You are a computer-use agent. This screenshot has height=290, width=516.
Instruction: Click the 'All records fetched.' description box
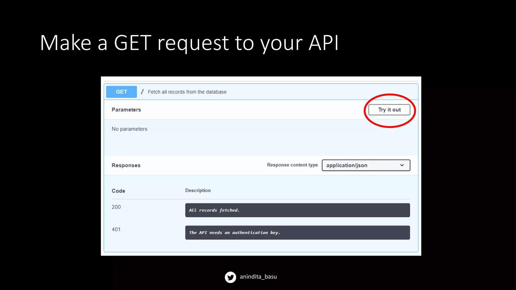(x=298, y=210)
